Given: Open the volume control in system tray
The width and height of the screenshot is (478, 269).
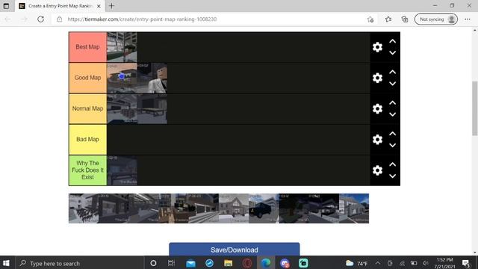Looking at the screenshot, I should click(x=426, y=263).
